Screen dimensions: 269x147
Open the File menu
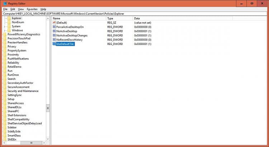[x=5, y=9]
